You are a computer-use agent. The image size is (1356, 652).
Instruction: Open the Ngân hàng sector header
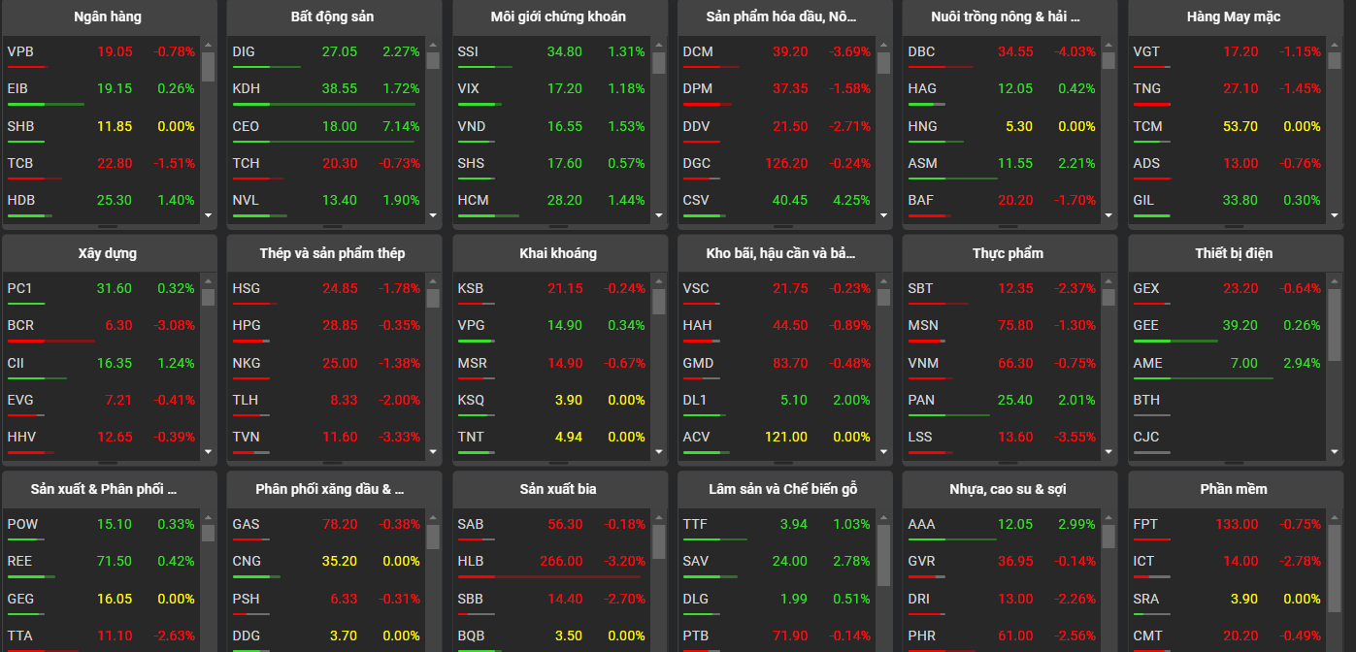(x=108, y=17)
